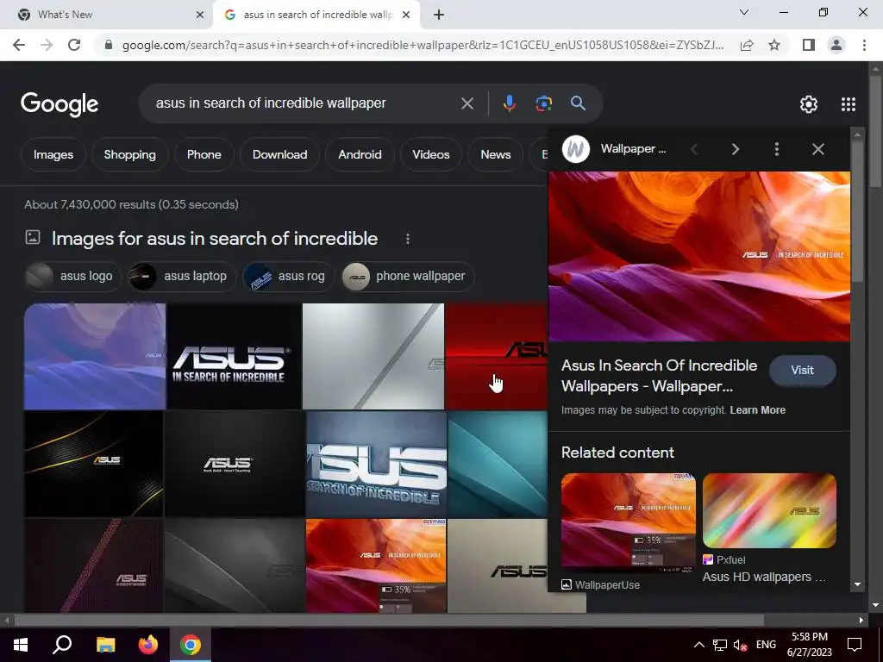Close the image preview panel
Viewport: 883px width, 662px height.
tap(818, 149)
